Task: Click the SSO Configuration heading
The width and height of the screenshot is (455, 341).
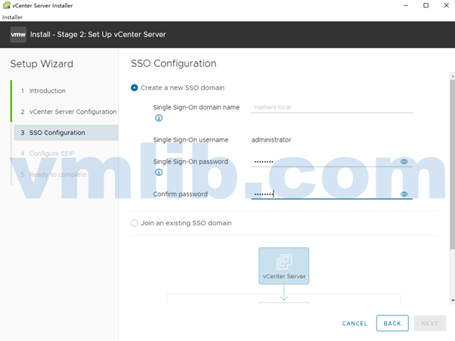Action: pyautogui.click(x=174, y=63)
